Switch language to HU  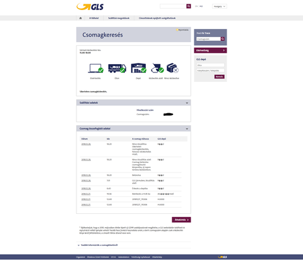pyautogui.click(x=201, y=6)
